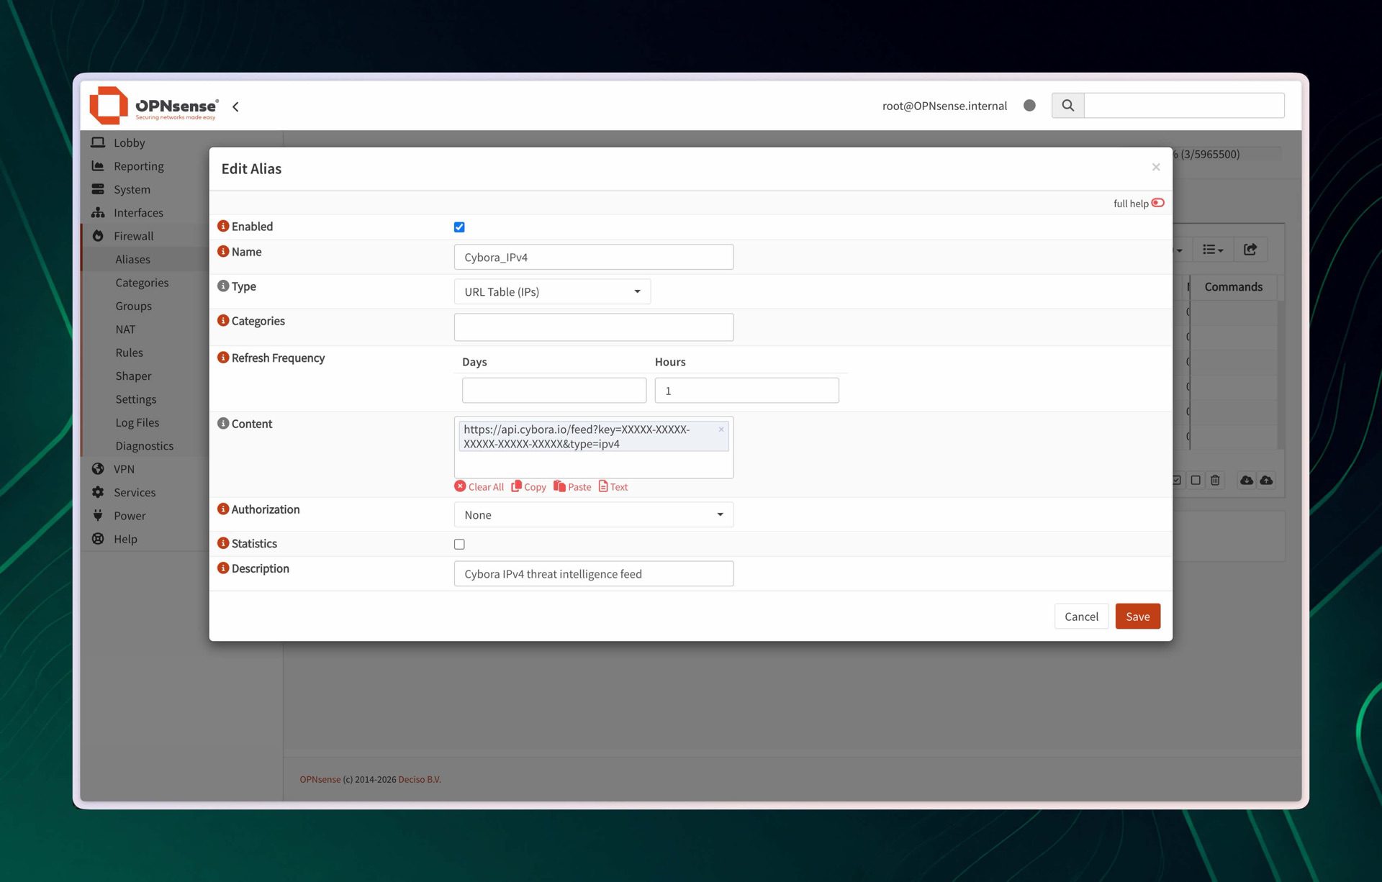
Task: Click the search magnifier icon
Action: click(x=1067, y=106)
